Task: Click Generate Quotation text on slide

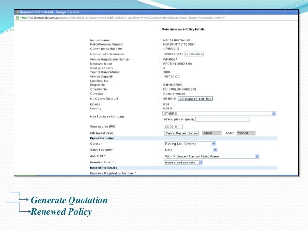Action: tap(69, 200)
